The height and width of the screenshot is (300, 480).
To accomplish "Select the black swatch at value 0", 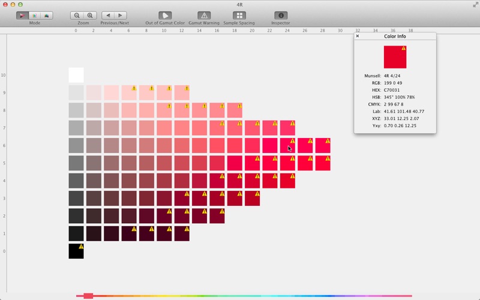I will pyautogui.click(x=76, y=251).
